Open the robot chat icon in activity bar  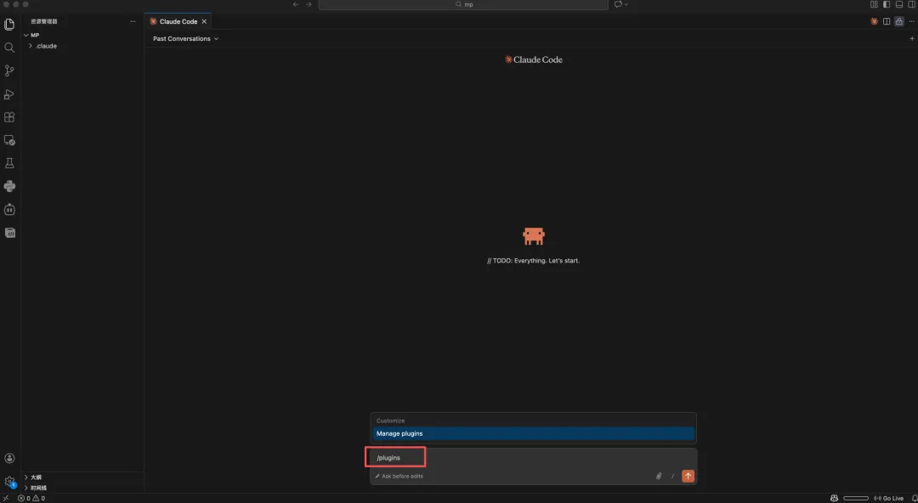pyautogui.click(x=9, y=210)
